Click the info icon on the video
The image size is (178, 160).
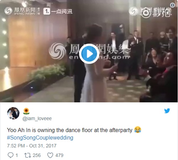[x=172, y=5]
